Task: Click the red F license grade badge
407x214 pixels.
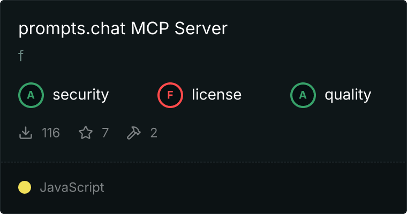Action: coord(170,95)
